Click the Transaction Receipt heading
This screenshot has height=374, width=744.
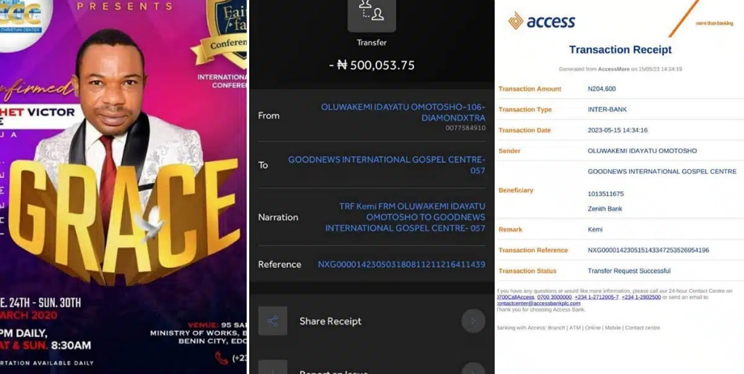click(x=620, y=50)
